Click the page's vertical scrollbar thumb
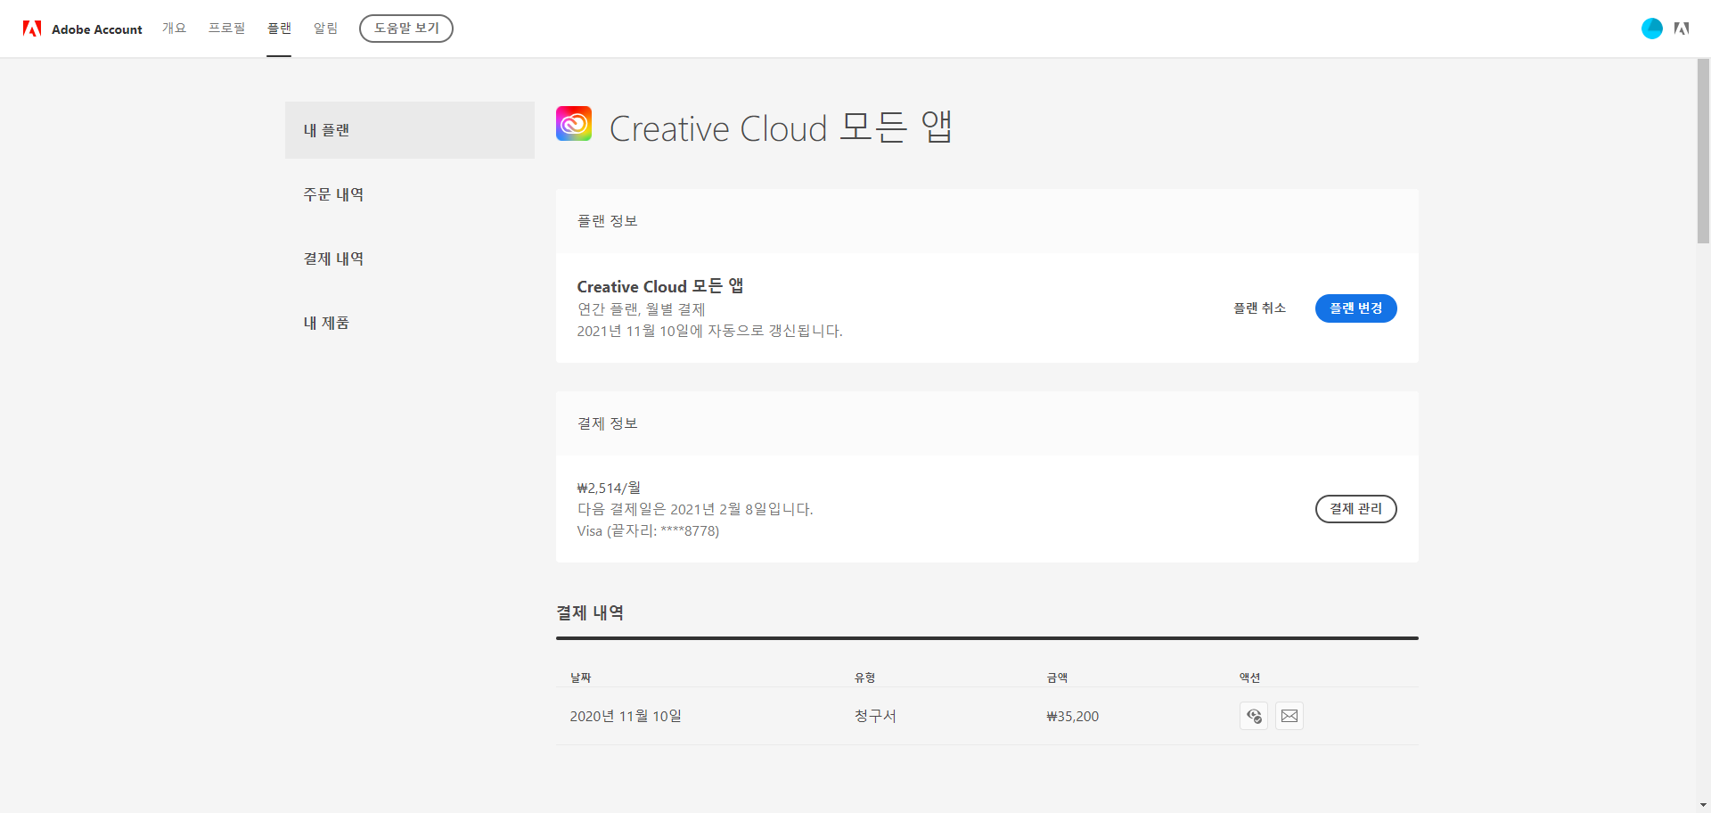The height and width of the screenshot is (813, 1711). [1703, 150]
